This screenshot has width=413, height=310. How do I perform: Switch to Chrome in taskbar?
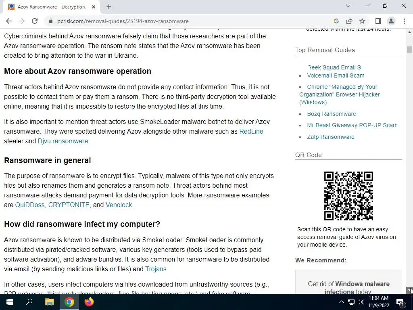pyautogui.click(x=69, y=302)
